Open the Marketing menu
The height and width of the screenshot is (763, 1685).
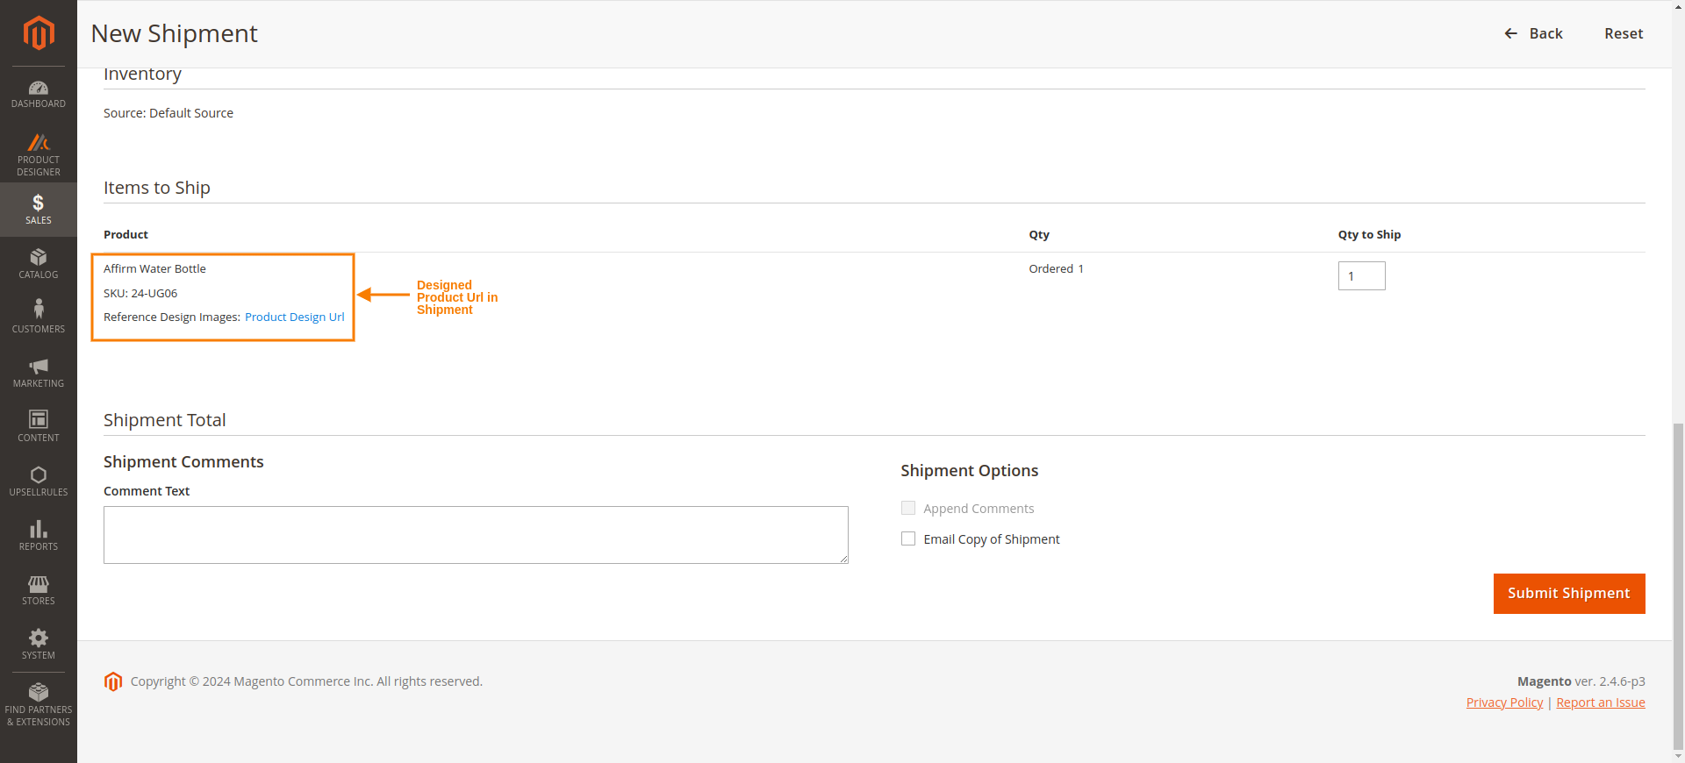pyautogui.click(x=39, y=373)
